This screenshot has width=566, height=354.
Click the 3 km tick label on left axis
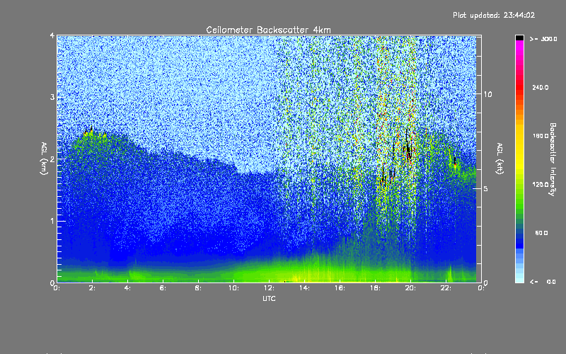pyautogui.click(x=52, y=97)
